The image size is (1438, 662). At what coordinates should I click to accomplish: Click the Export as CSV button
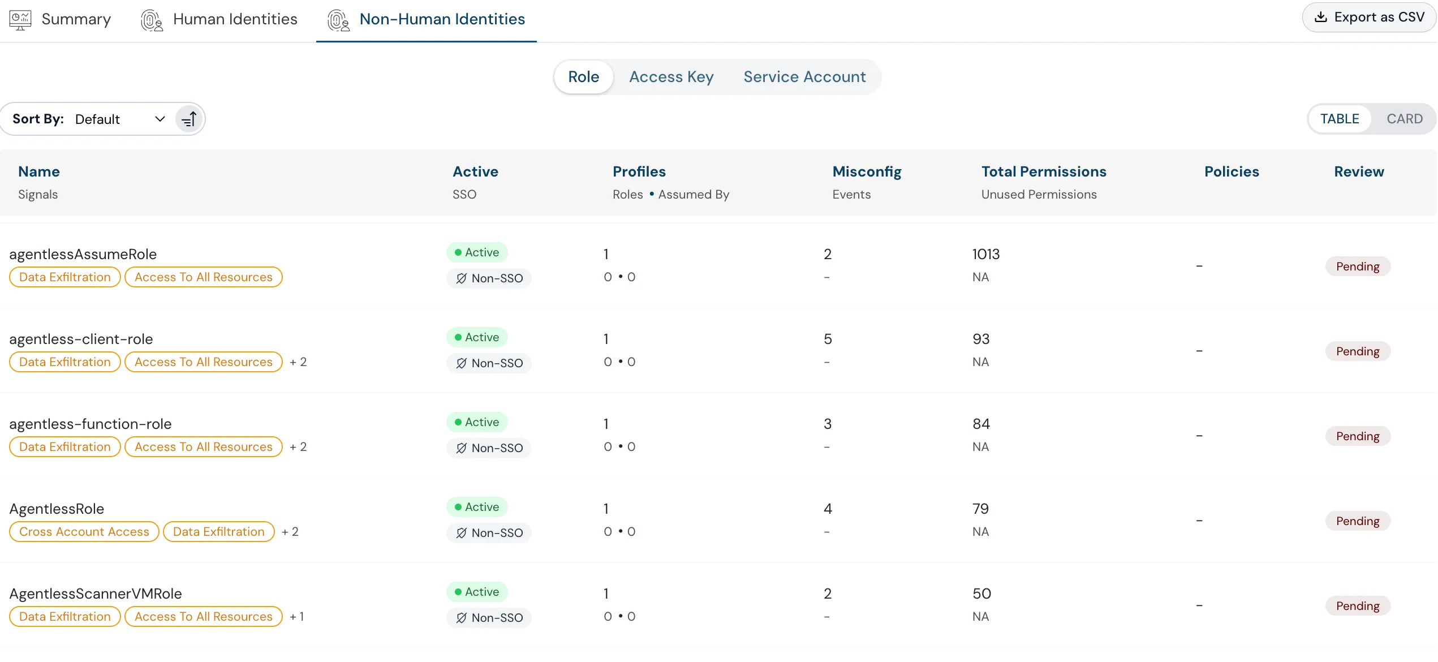1369,16
